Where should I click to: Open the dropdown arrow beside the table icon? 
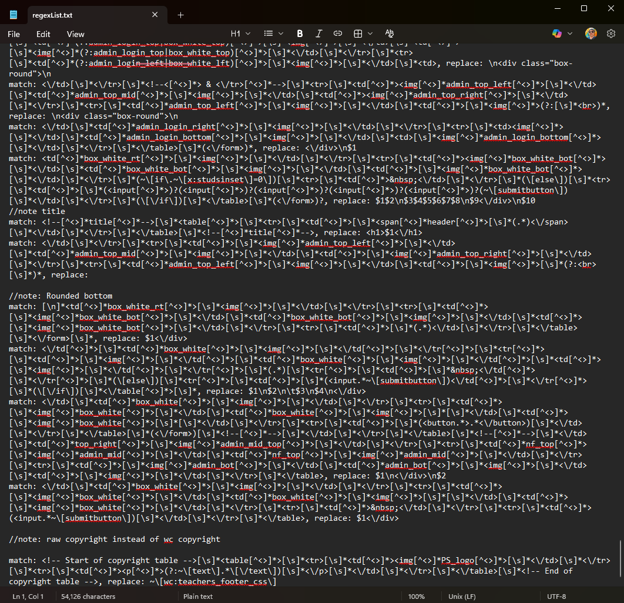click(x=370, y=34)
